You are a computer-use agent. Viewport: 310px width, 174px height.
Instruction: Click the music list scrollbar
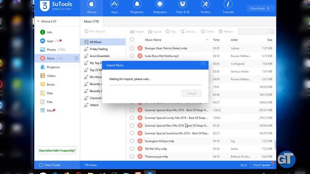pos(275,145)
